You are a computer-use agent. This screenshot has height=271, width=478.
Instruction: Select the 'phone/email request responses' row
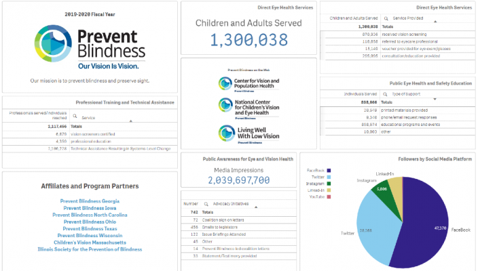[x=399, y=117]
